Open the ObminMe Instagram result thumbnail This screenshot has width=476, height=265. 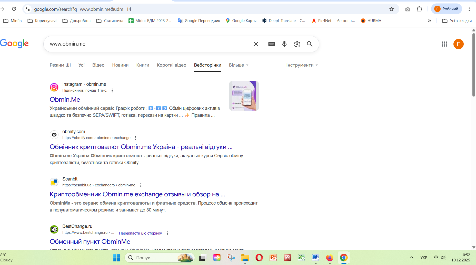click(x=244, y=96)
